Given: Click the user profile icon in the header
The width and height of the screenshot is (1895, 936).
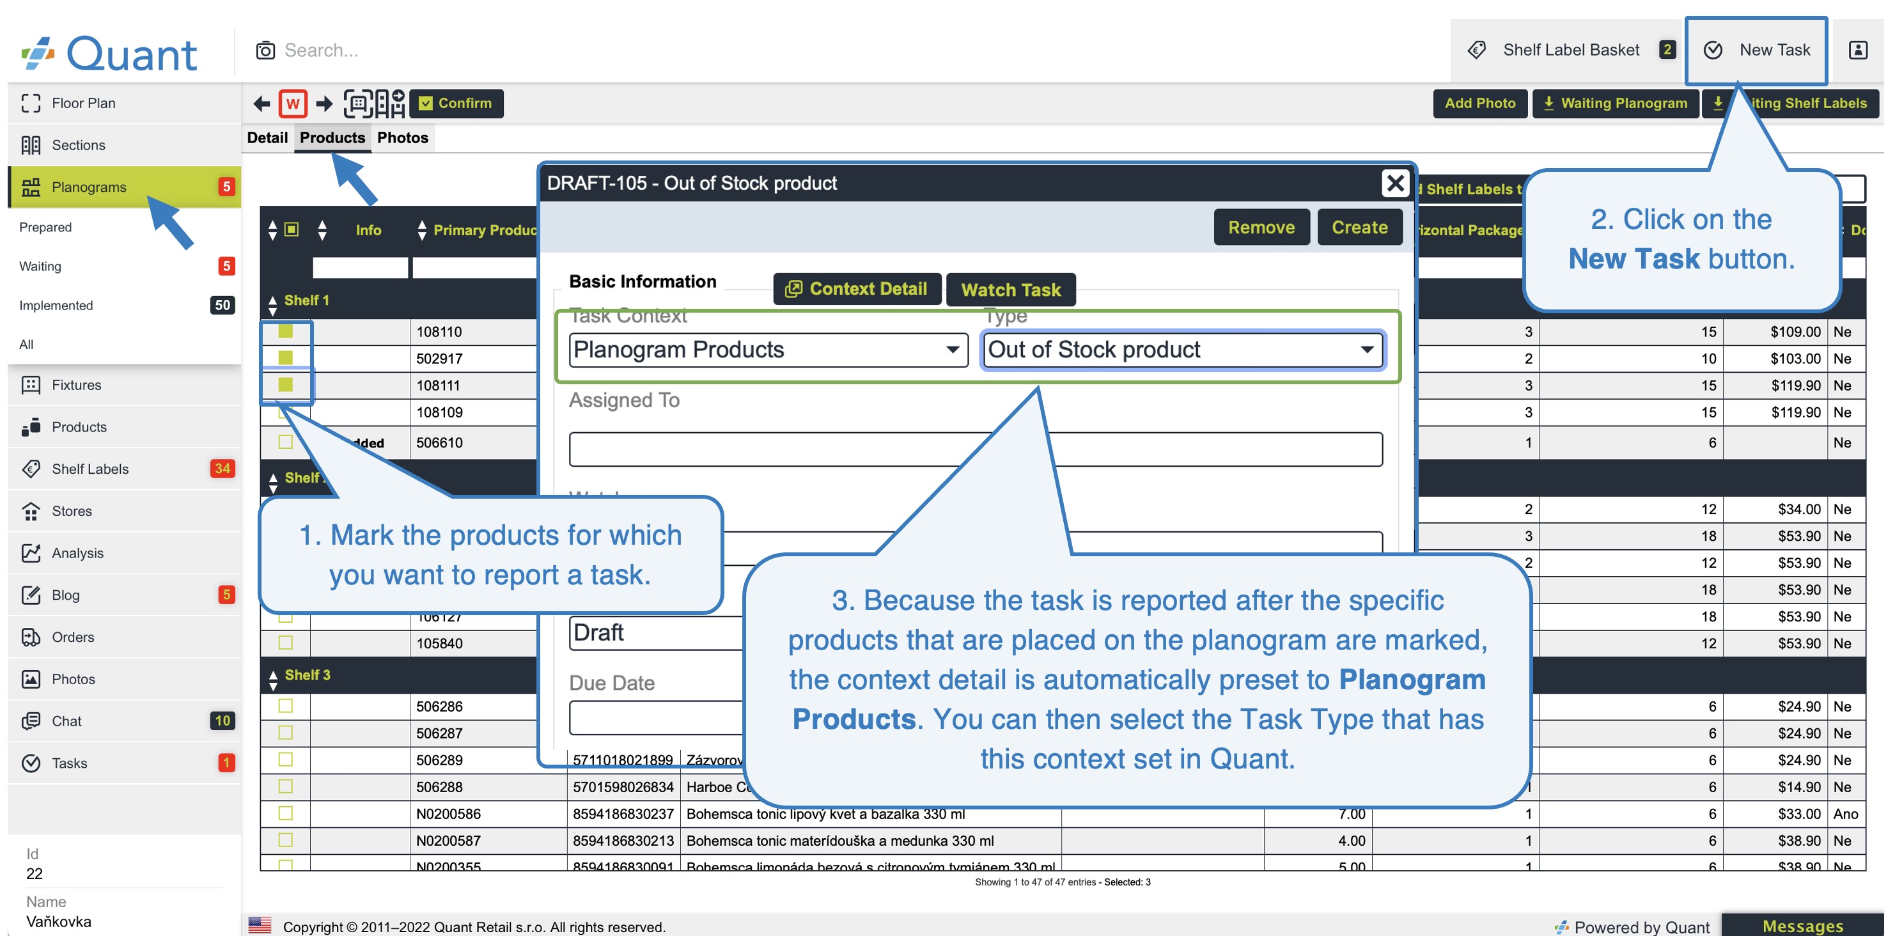Looking at the screenshot, I should [x=1857, y=50].
